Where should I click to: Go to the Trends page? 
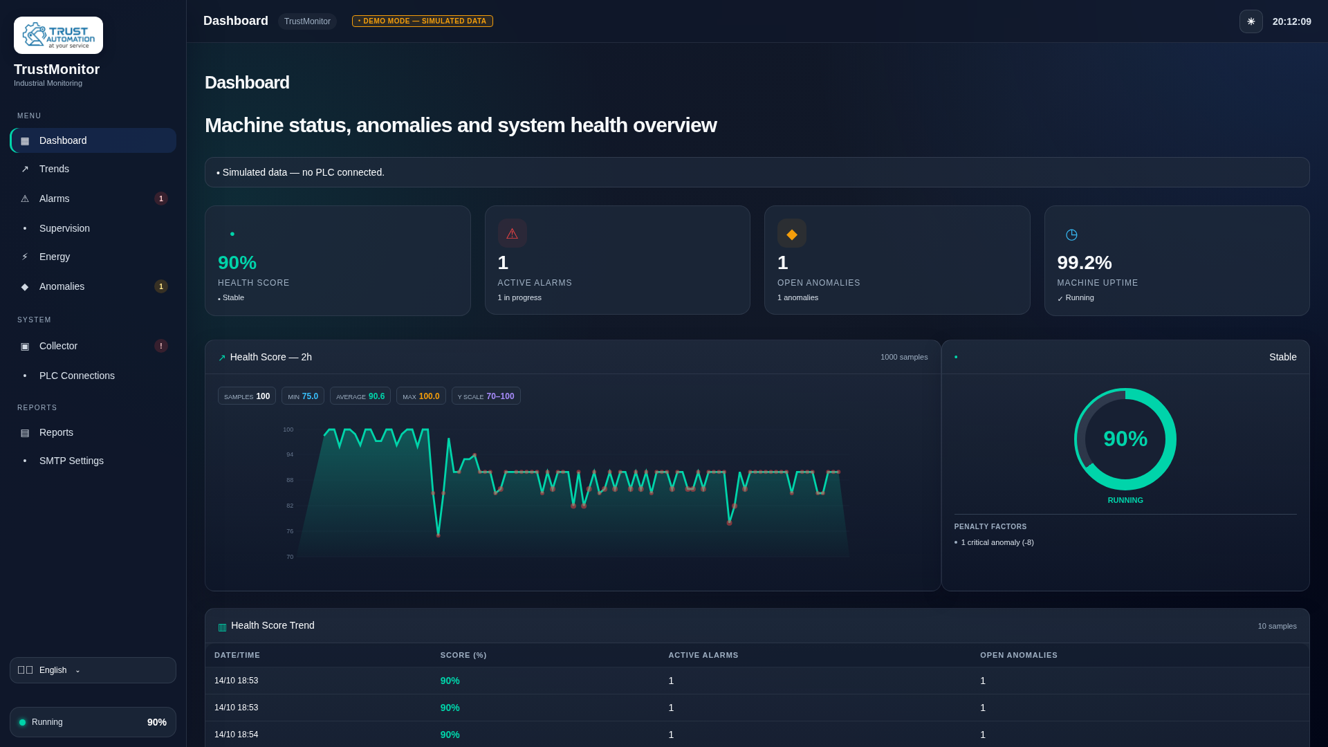pyautogui.click(x=93, y=169)
